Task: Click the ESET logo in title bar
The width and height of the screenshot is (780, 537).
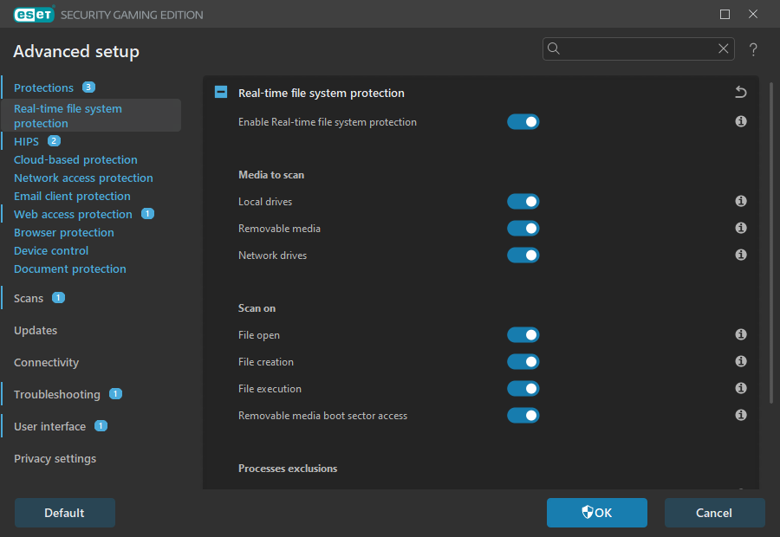Action: pyautogui.click(x=34, y=15)
